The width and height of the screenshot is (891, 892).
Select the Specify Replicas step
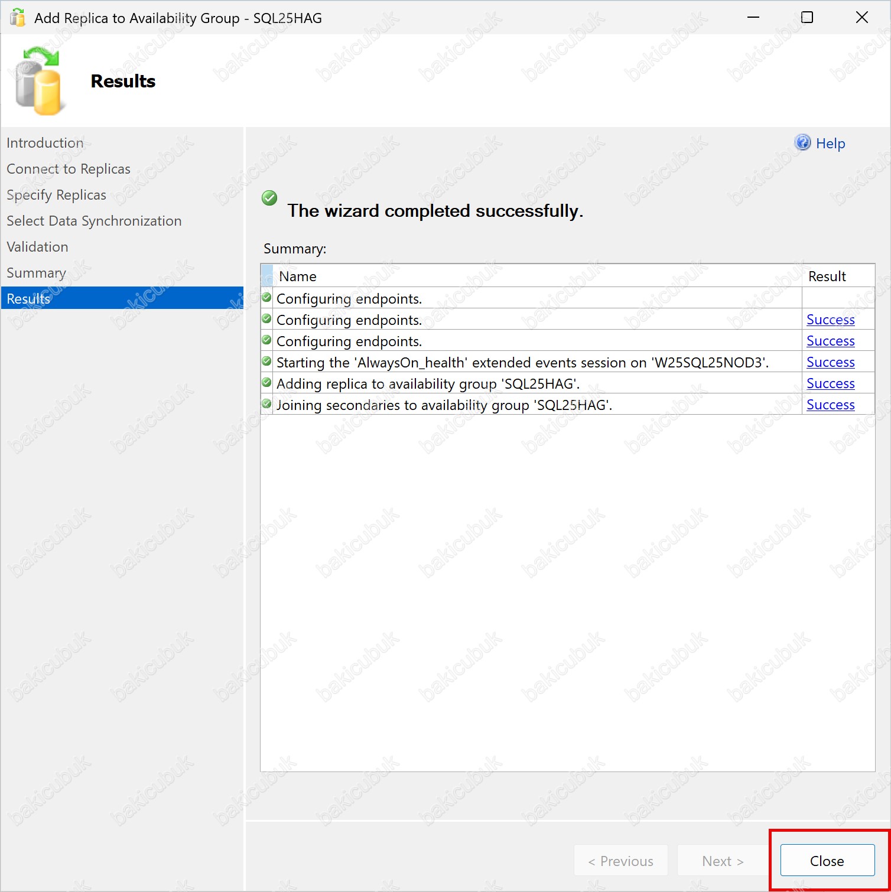tap(56, 195)
